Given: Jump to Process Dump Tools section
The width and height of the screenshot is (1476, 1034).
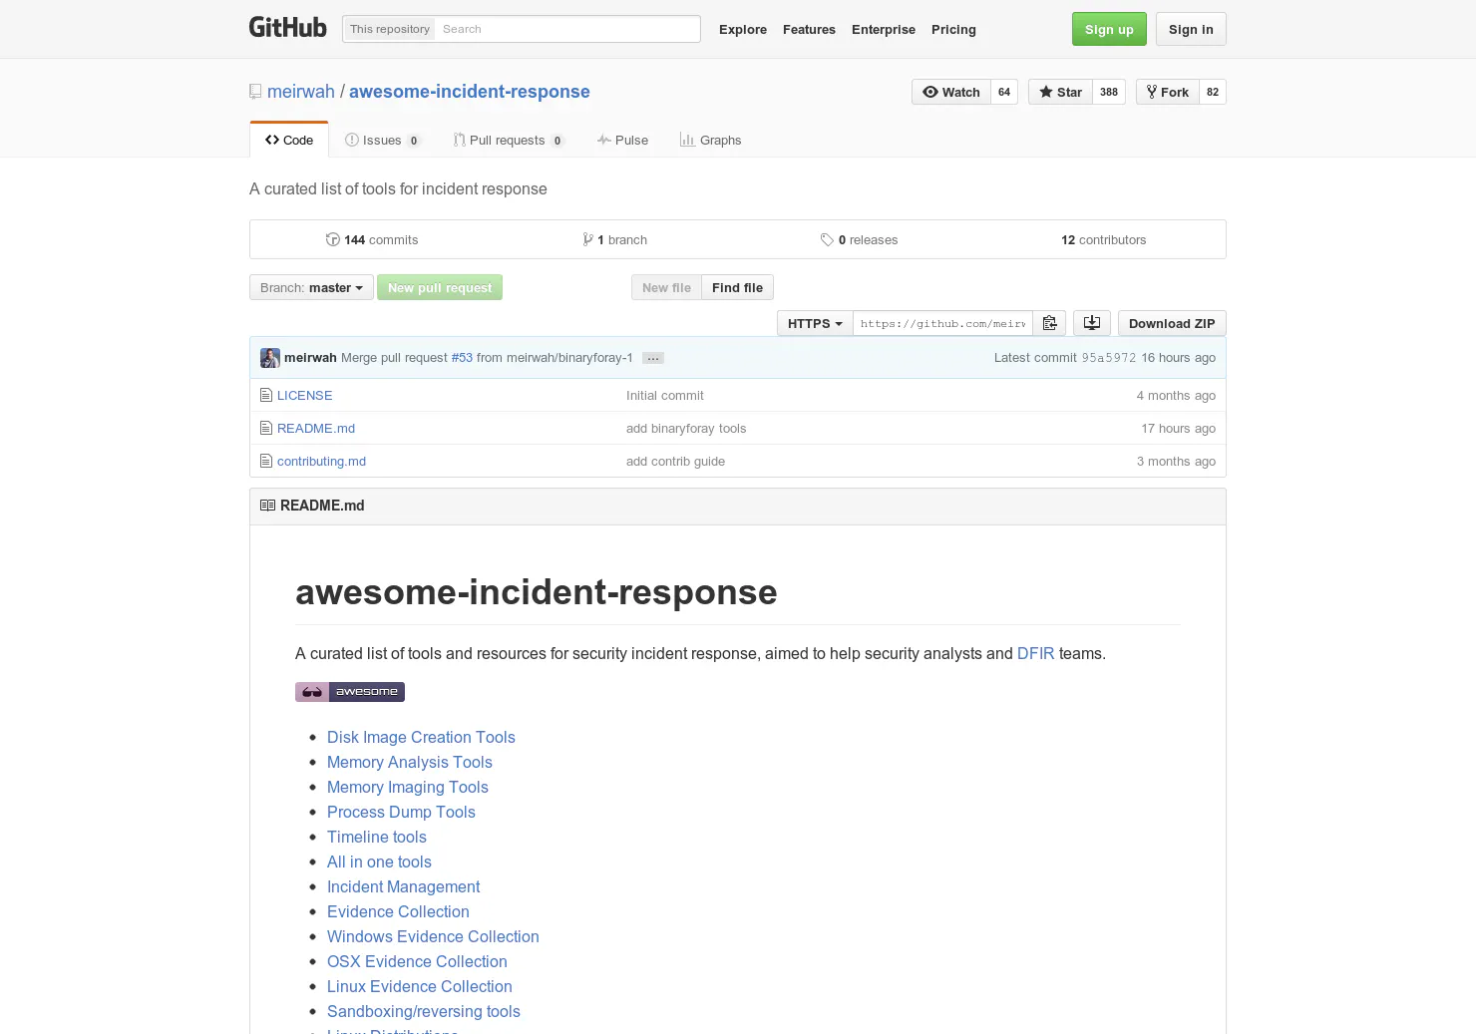Looking at the screenshot, I should pos(401,813).
